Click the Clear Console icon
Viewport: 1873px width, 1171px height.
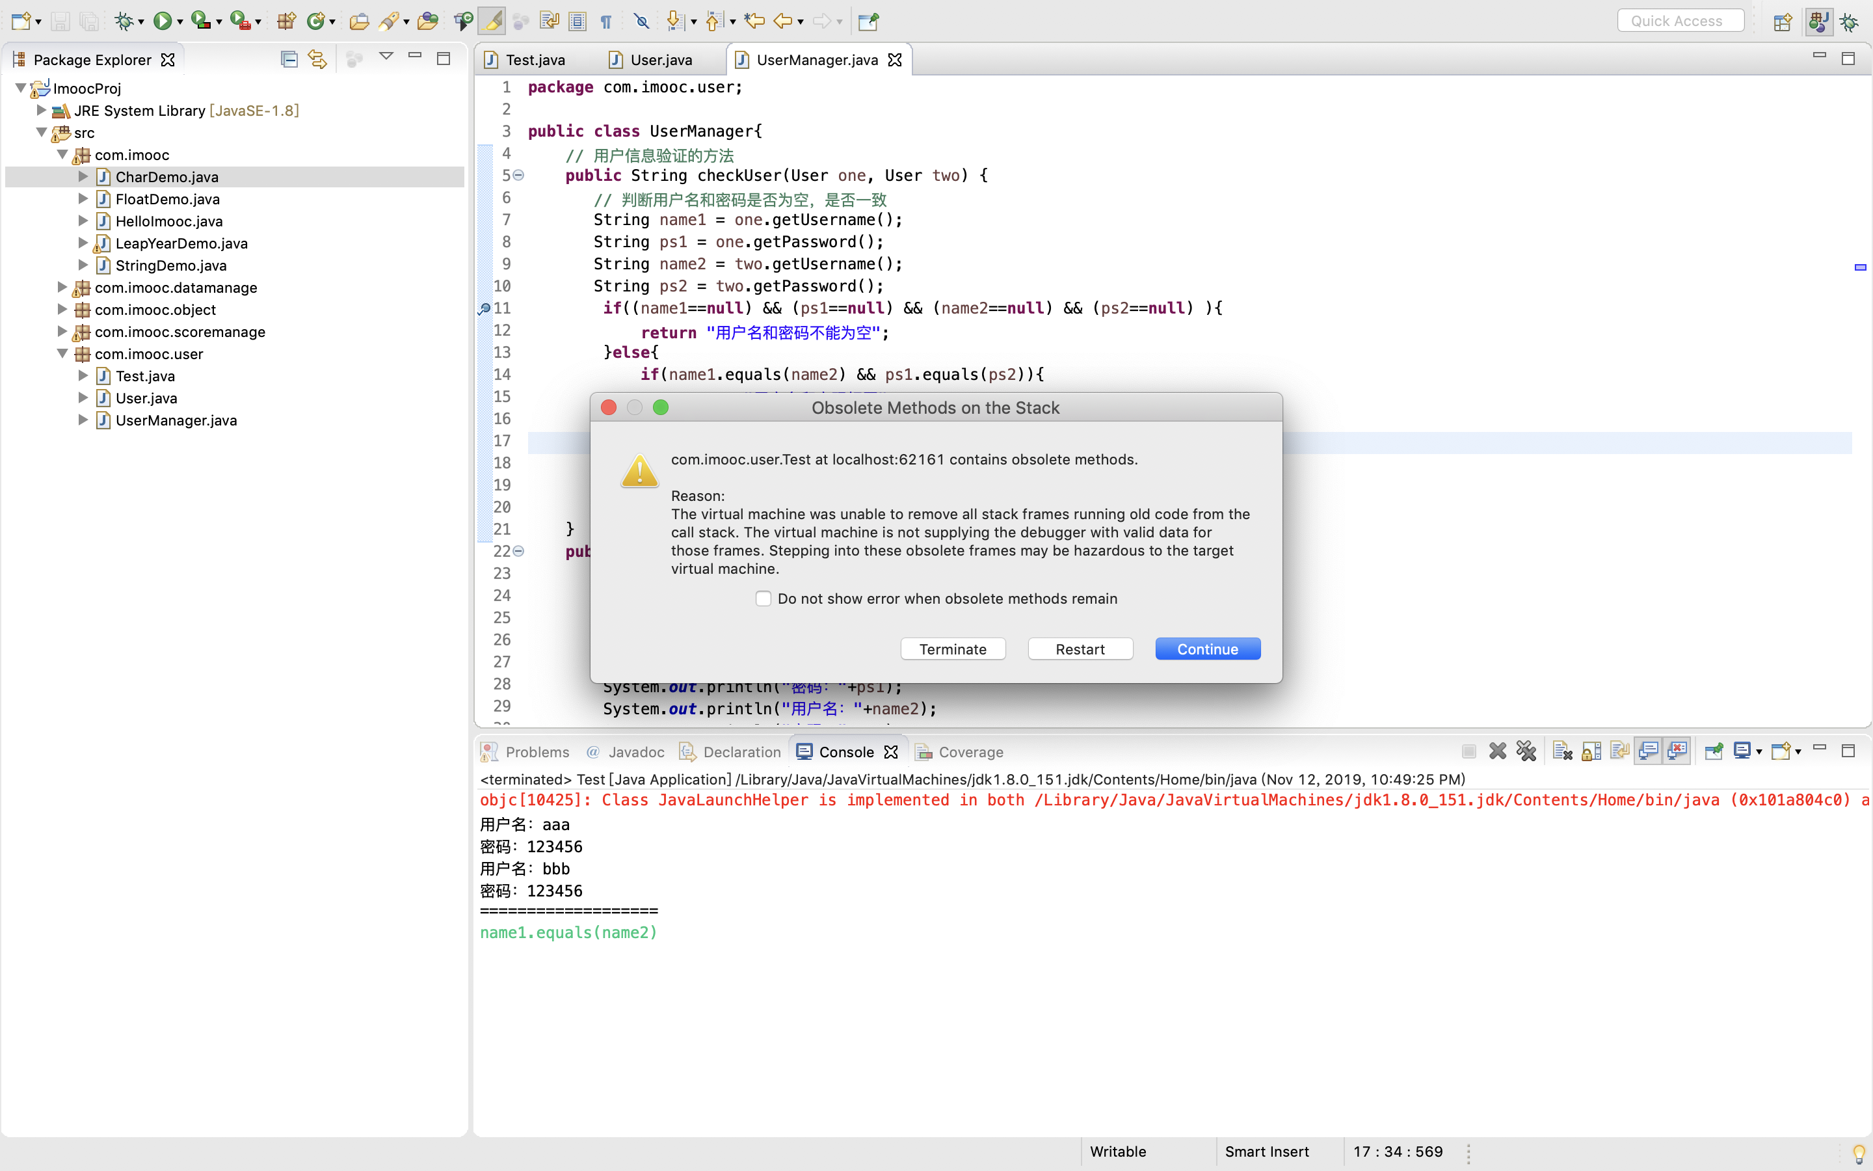point(1562,751)
